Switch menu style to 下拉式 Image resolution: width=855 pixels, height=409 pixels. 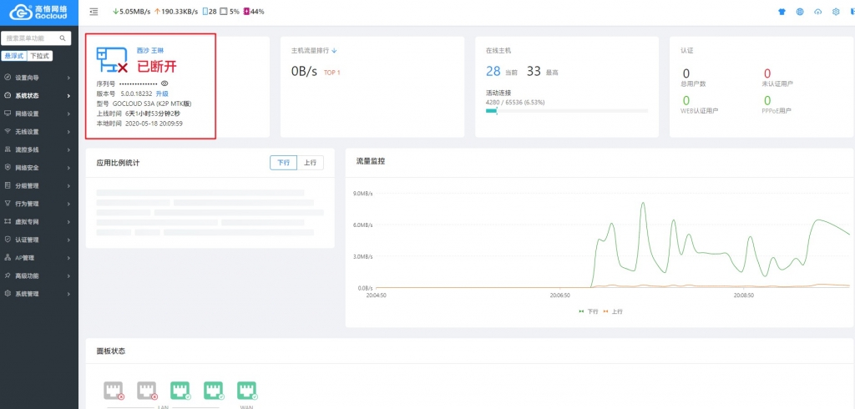pyautogui.click(x=40, y=56)
